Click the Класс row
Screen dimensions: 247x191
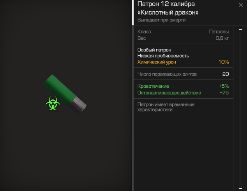183,32
